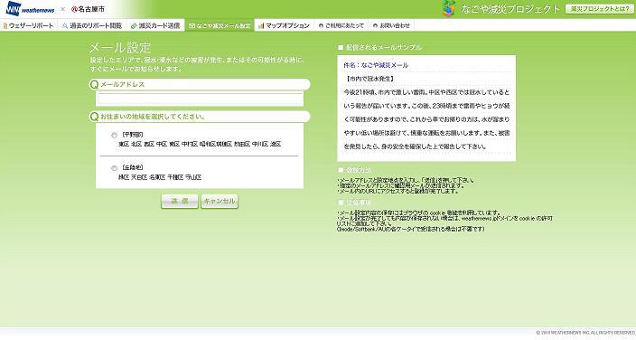Click the 件名:なごや減災メール sample subject
Viewport: 636px width, 340px height.
point(376,65)
